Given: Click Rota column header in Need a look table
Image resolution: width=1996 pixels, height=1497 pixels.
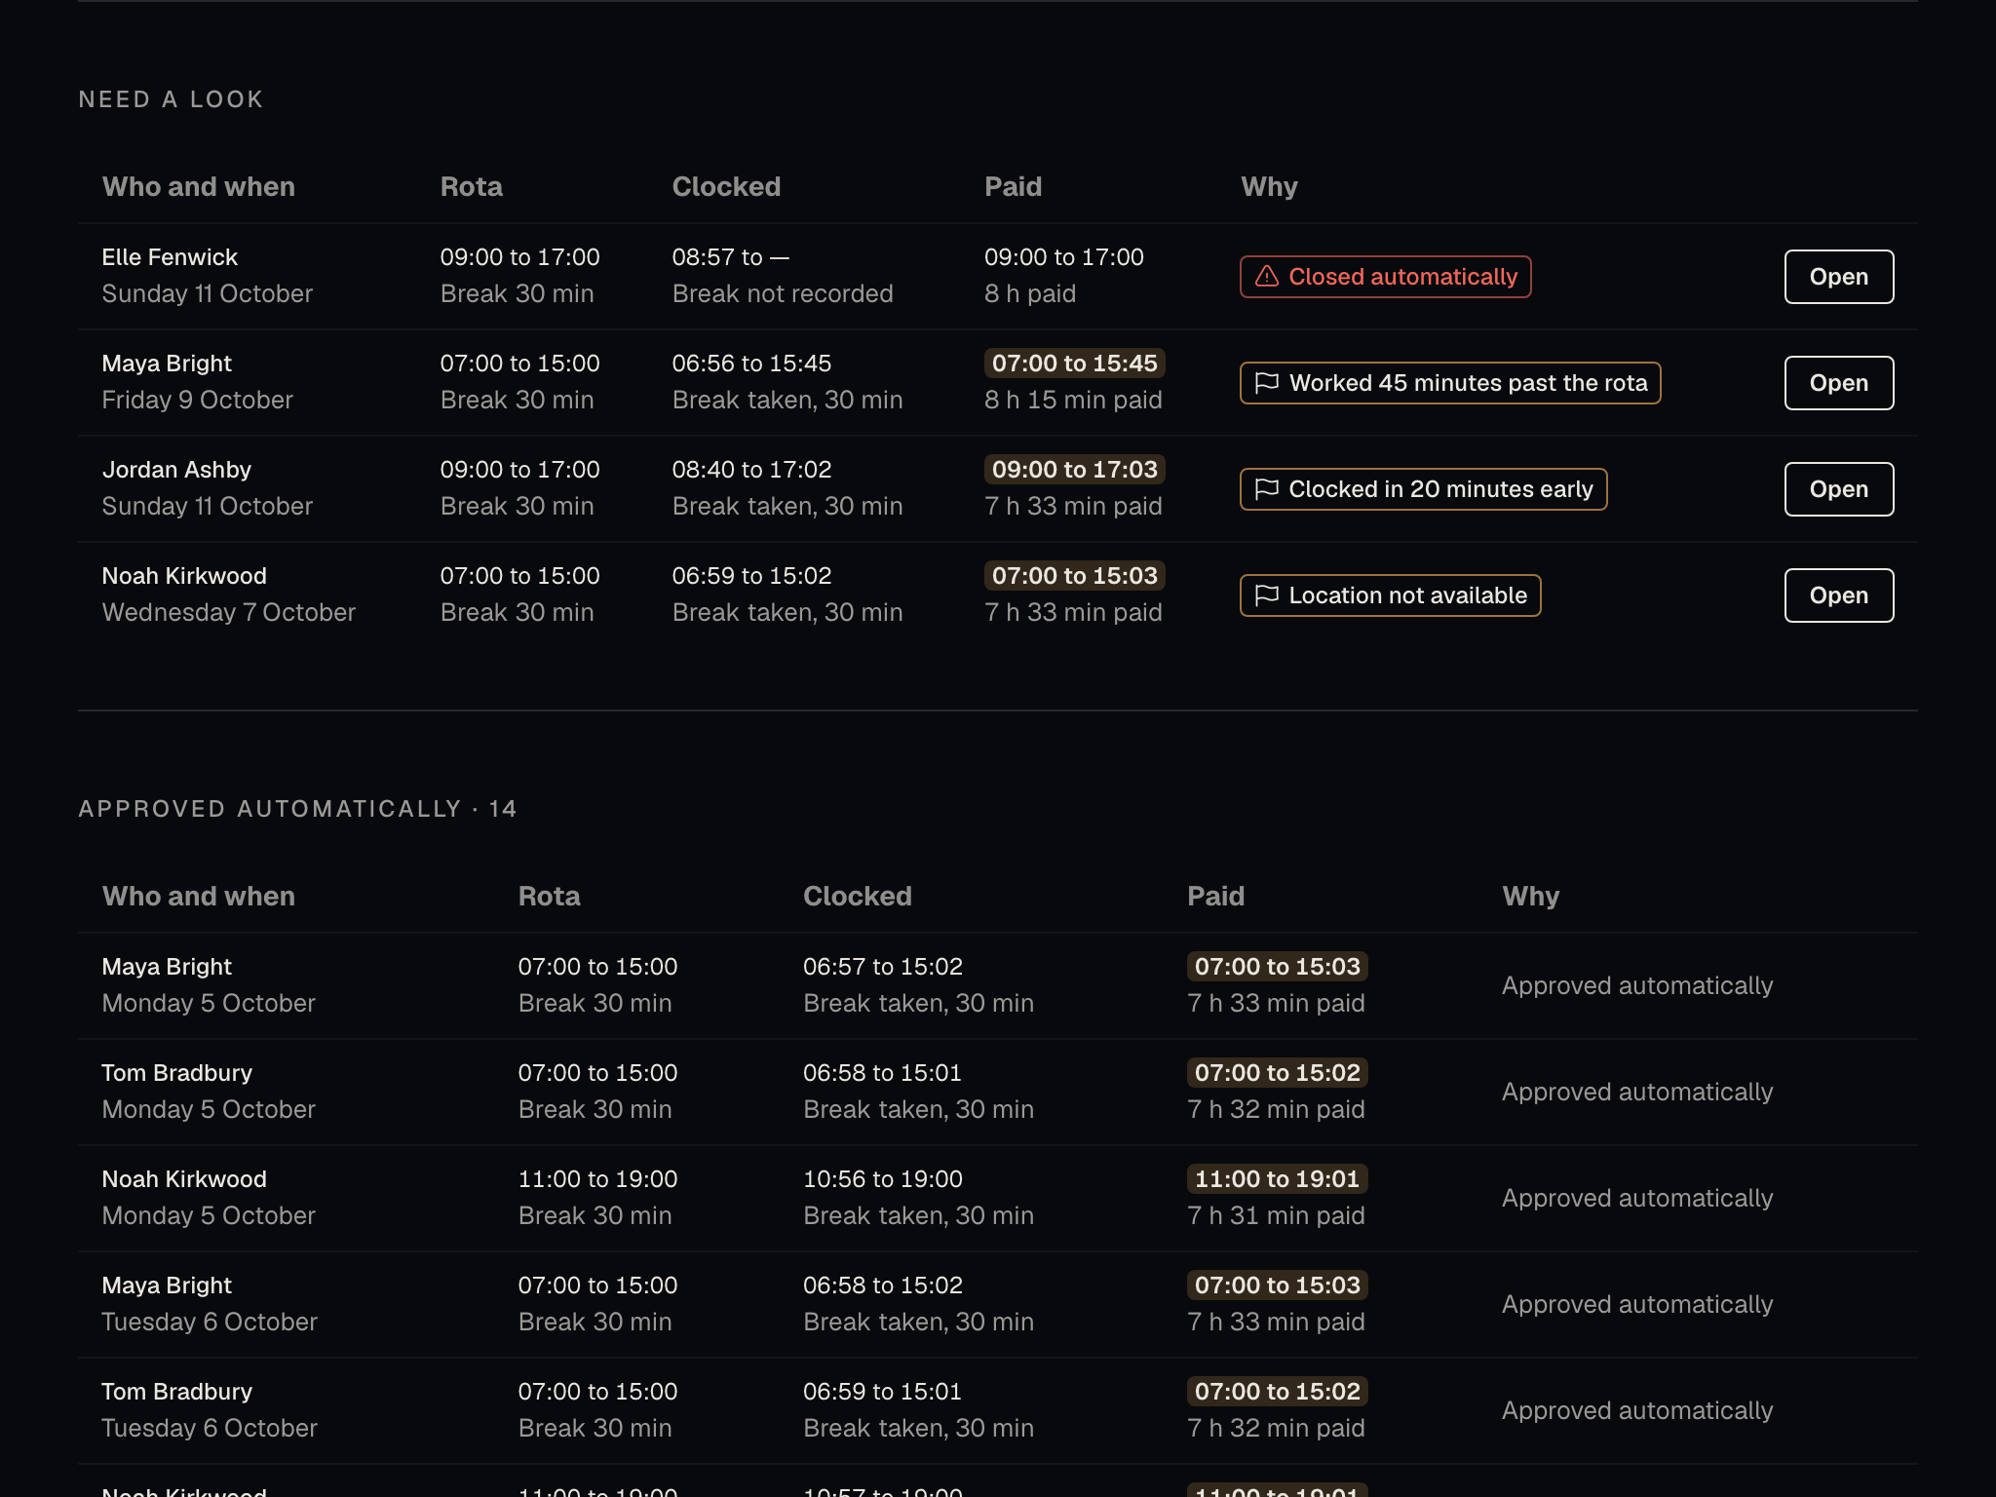Looking at the screenshot, I should point(471,187).
